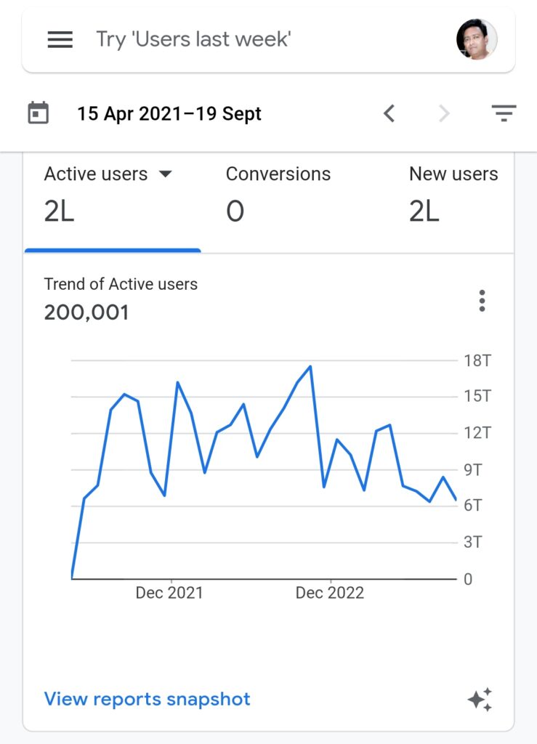The height and width of the screenshot is (744, 537).
Task: Click the Trend of Active users heading
Action: [121, 284]
